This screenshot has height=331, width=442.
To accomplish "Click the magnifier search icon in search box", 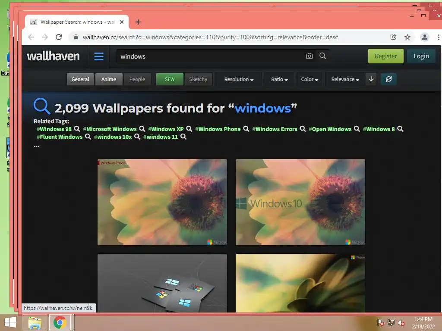I will pos(323,56).
